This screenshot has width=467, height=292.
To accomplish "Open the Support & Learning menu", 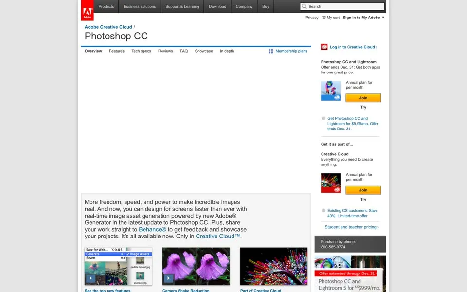I will point(182,6).
